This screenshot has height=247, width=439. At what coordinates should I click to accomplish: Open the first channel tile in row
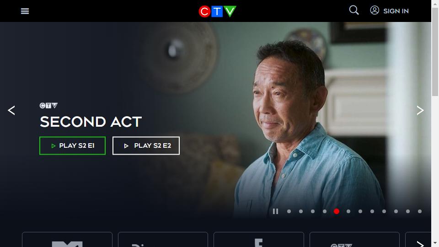click(x=67, y=240)
